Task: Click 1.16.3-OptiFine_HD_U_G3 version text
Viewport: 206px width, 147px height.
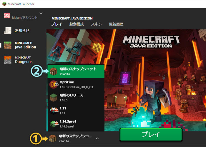Action: point(76,87)
